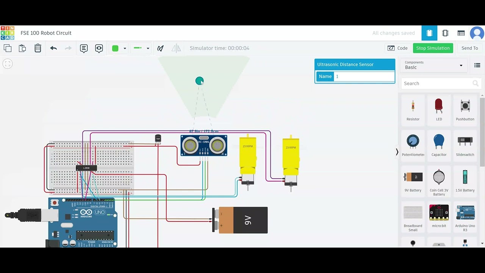Select the Coin Cell 3V Battery component

coord(439,182)
